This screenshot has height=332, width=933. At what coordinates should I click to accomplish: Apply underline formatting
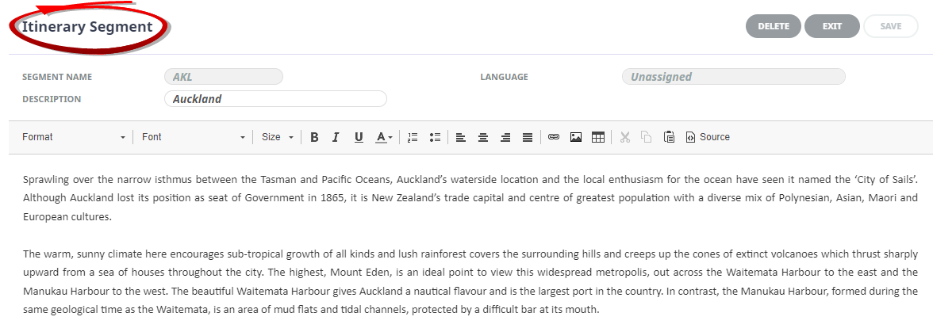(359, 137)
